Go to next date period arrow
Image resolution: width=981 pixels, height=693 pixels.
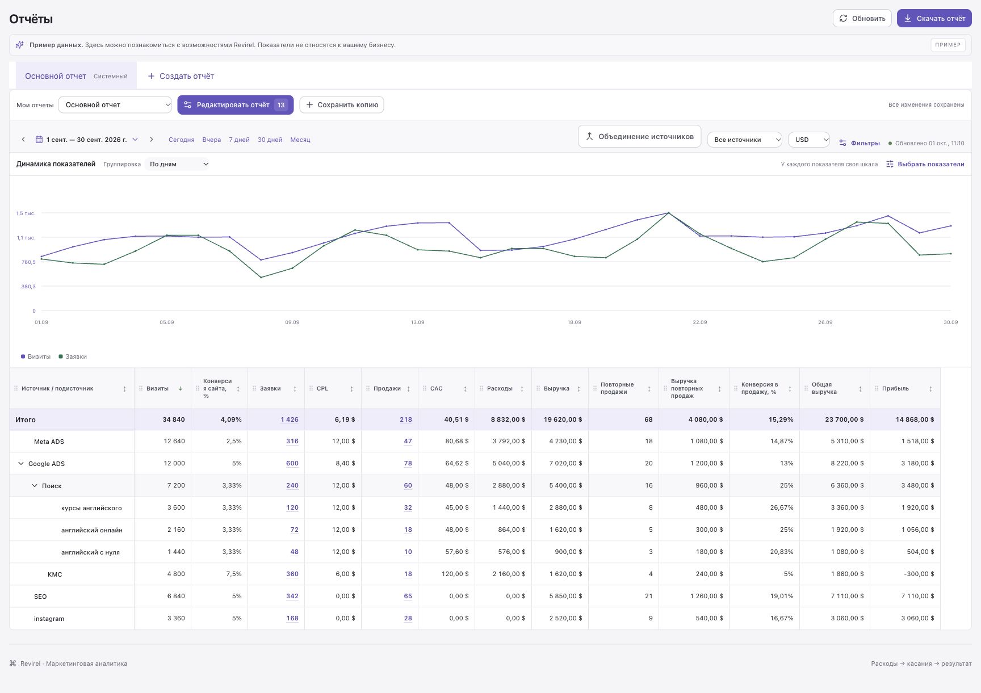point(151,140)
